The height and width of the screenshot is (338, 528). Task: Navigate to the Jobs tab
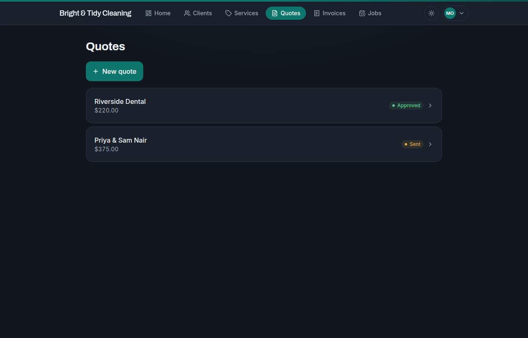pos(370,13)
